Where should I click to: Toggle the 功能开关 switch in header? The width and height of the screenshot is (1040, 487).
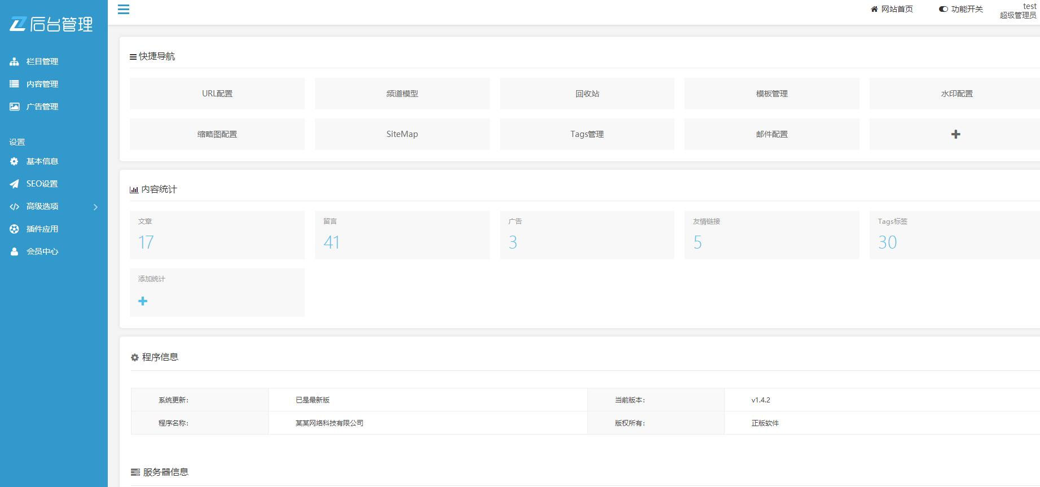943,9
